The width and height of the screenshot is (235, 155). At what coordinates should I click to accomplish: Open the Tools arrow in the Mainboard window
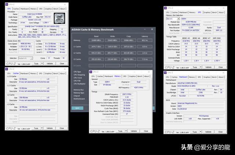[200, 132]
